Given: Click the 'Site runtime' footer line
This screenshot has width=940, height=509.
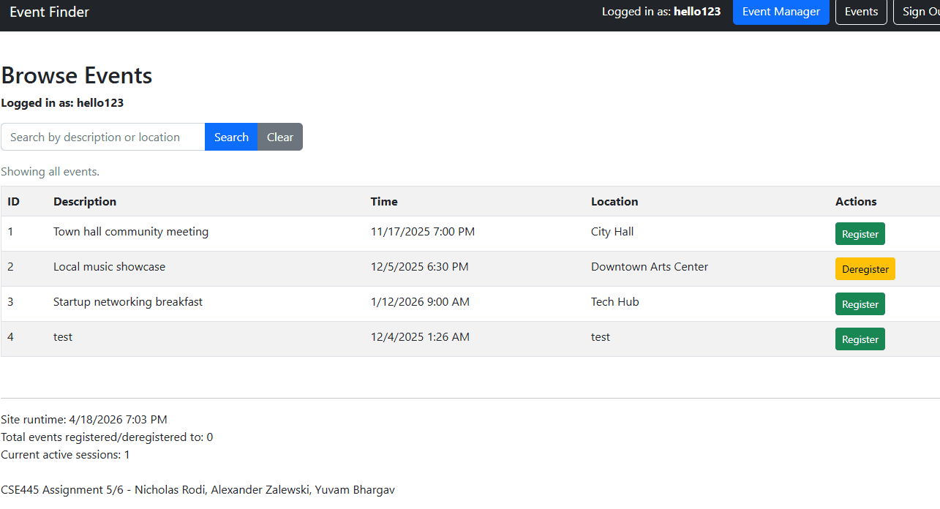Looking at the screenshot, I should point(84,420).
